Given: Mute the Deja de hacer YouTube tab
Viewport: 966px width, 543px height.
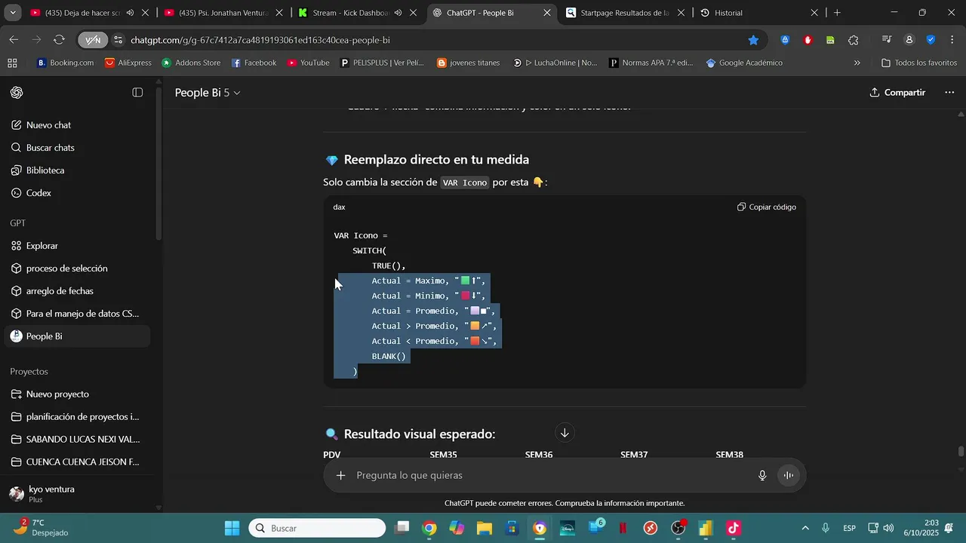Looking at the screenshot, I should (x=130, y=13).
